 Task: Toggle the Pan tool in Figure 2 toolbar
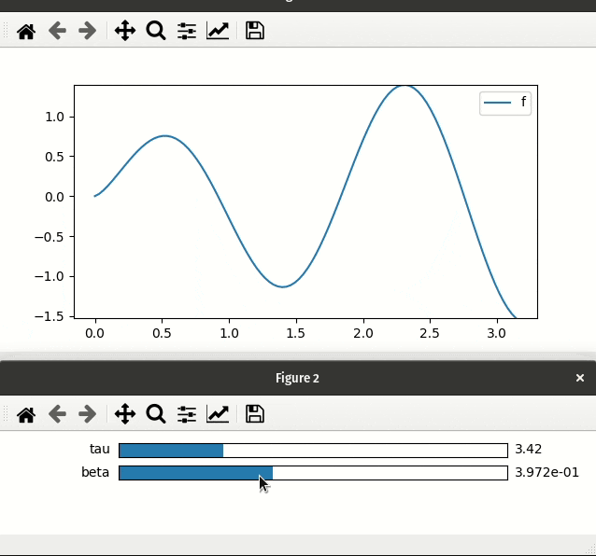click(125, 414)
